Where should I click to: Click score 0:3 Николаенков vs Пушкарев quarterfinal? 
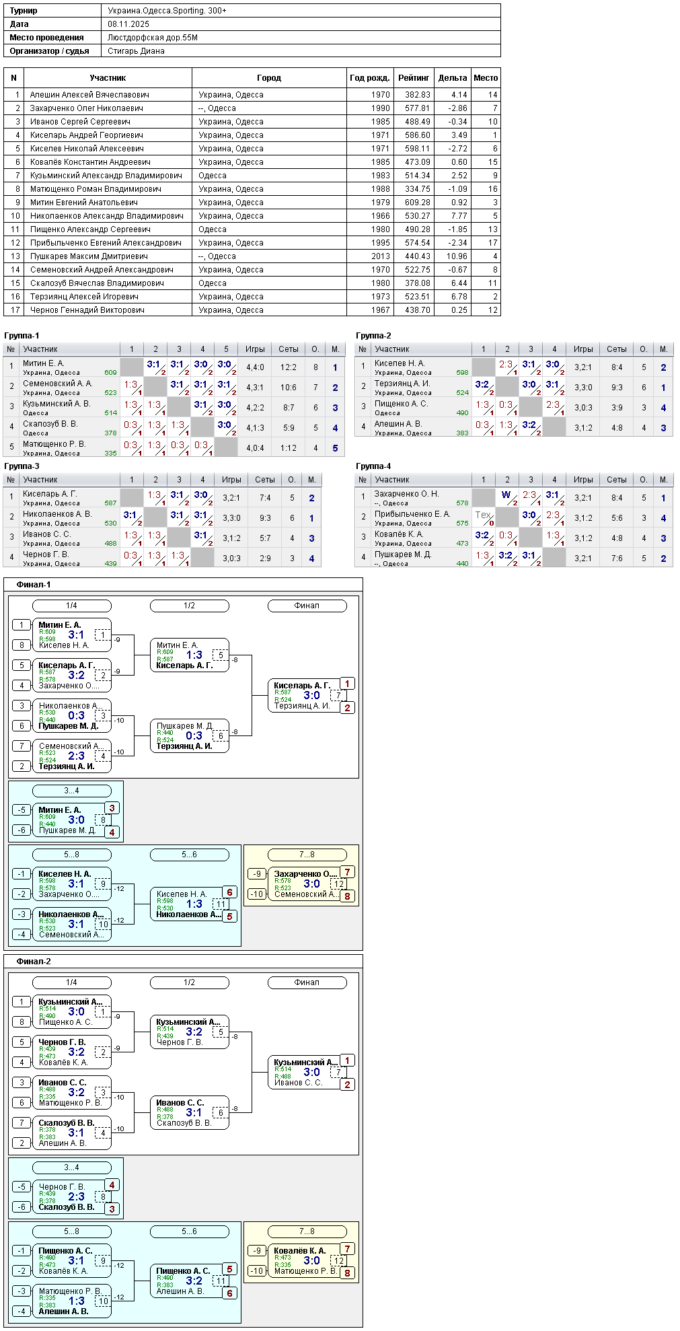(76, 715)
